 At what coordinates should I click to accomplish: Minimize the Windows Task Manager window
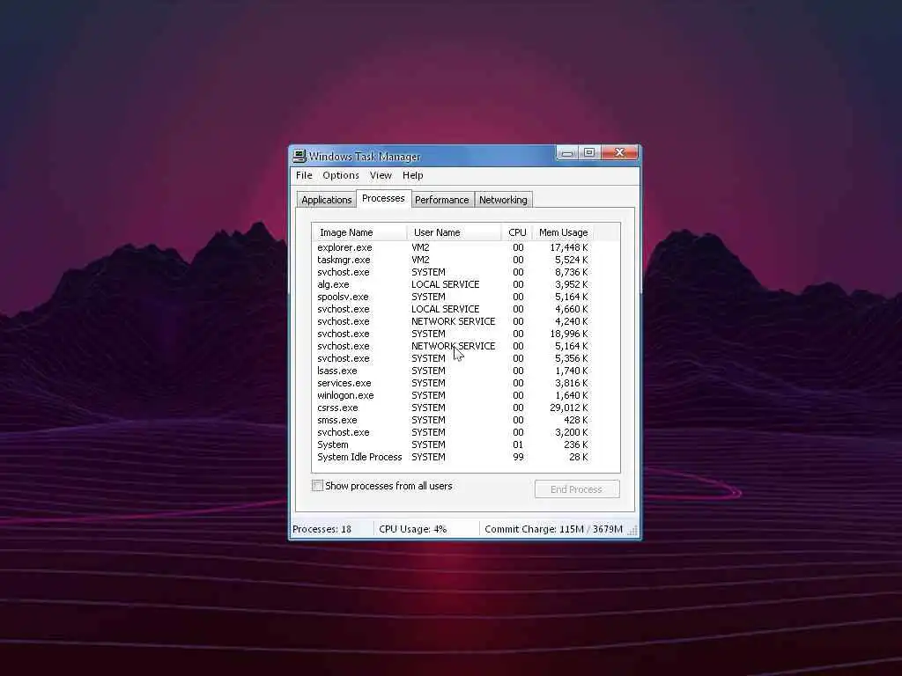tap(567, 153)
